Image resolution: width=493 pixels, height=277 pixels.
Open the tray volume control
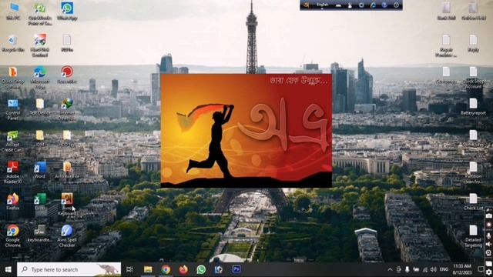pyautogui.click(x=434, y=269)
